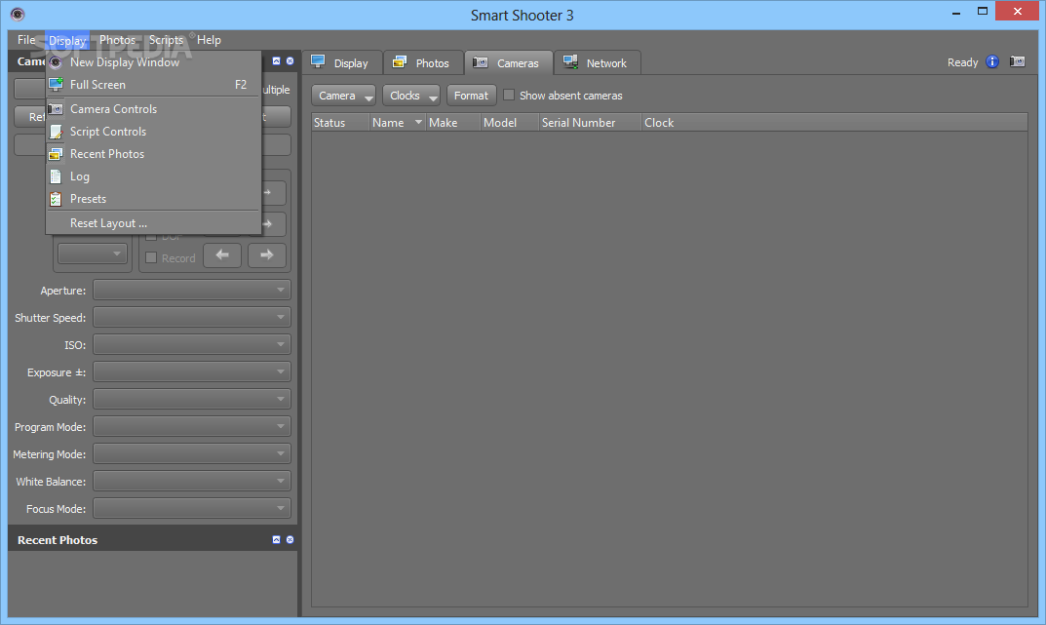This screenshot has height=625, width=1046.
Task: Choose Recent Photos menu entry
Action: [153, 154]
